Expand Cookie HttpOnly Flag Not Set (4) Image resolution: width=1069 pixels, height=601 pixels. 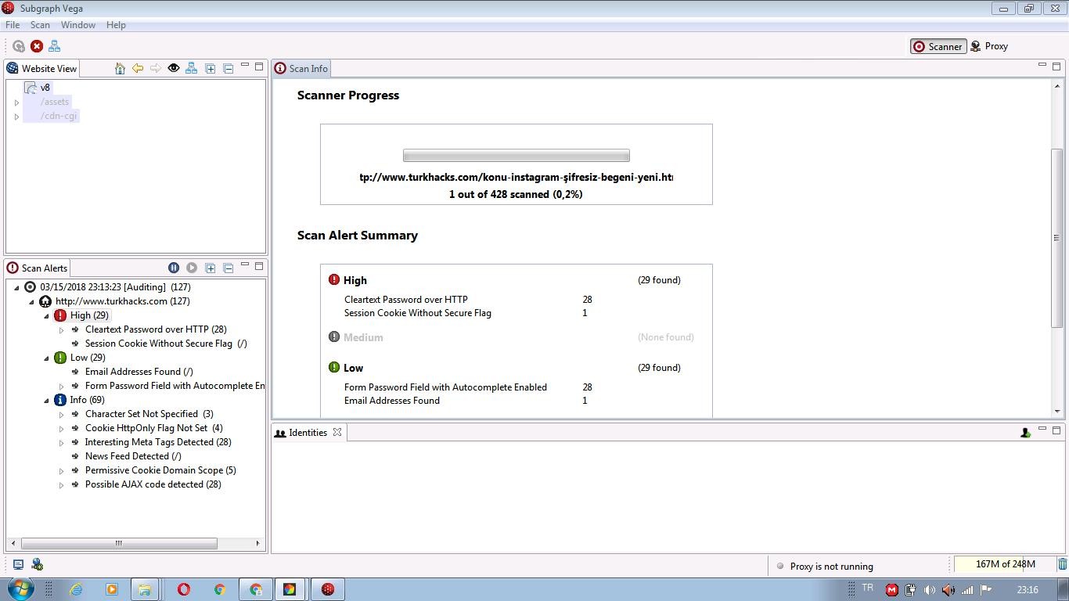tap(61, 428)
